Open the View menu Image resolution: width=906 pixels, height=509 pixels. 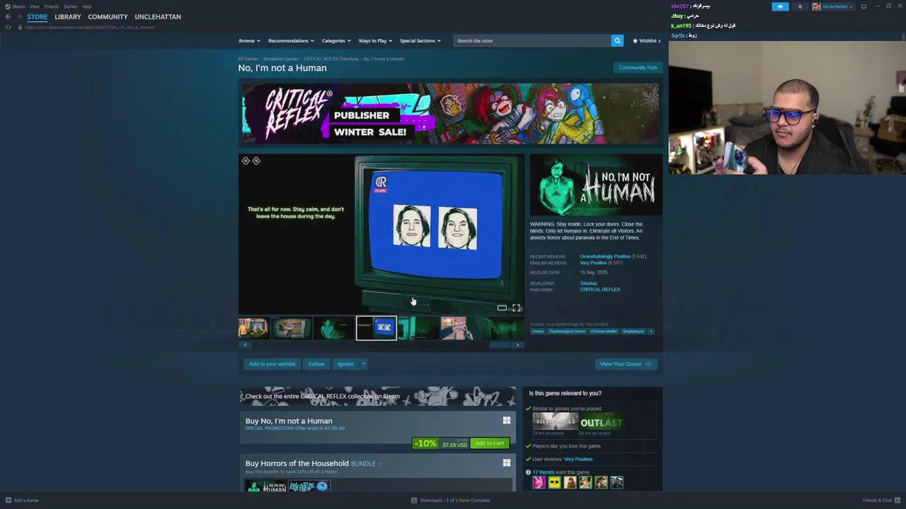[34, 6]
